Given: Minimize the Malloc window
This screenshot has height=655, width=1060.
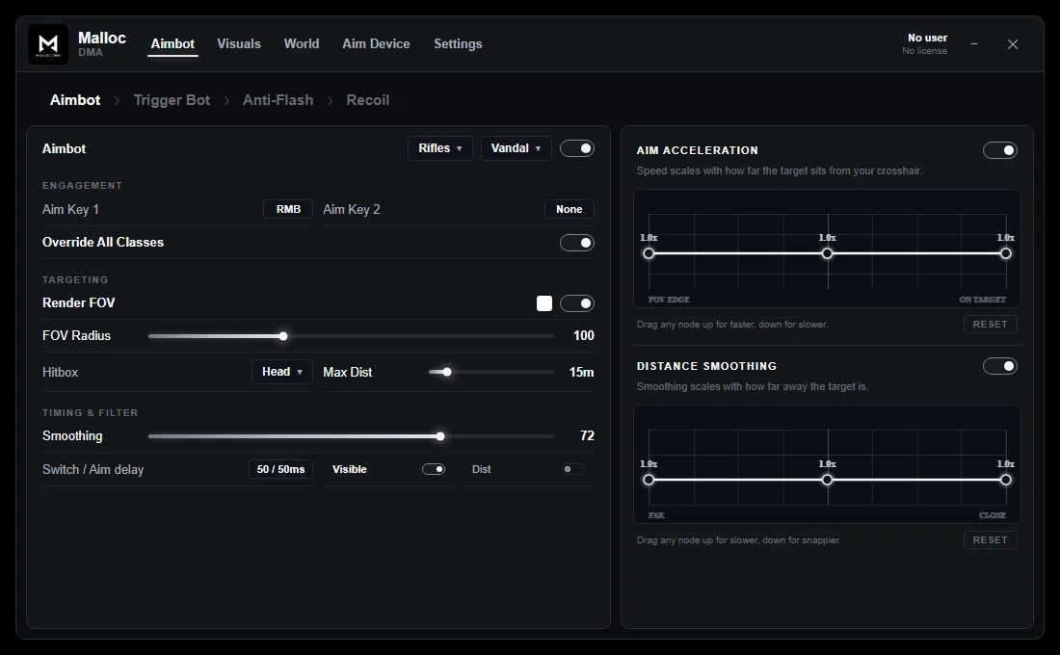Looking at the screenshot, I should (974, 44).
